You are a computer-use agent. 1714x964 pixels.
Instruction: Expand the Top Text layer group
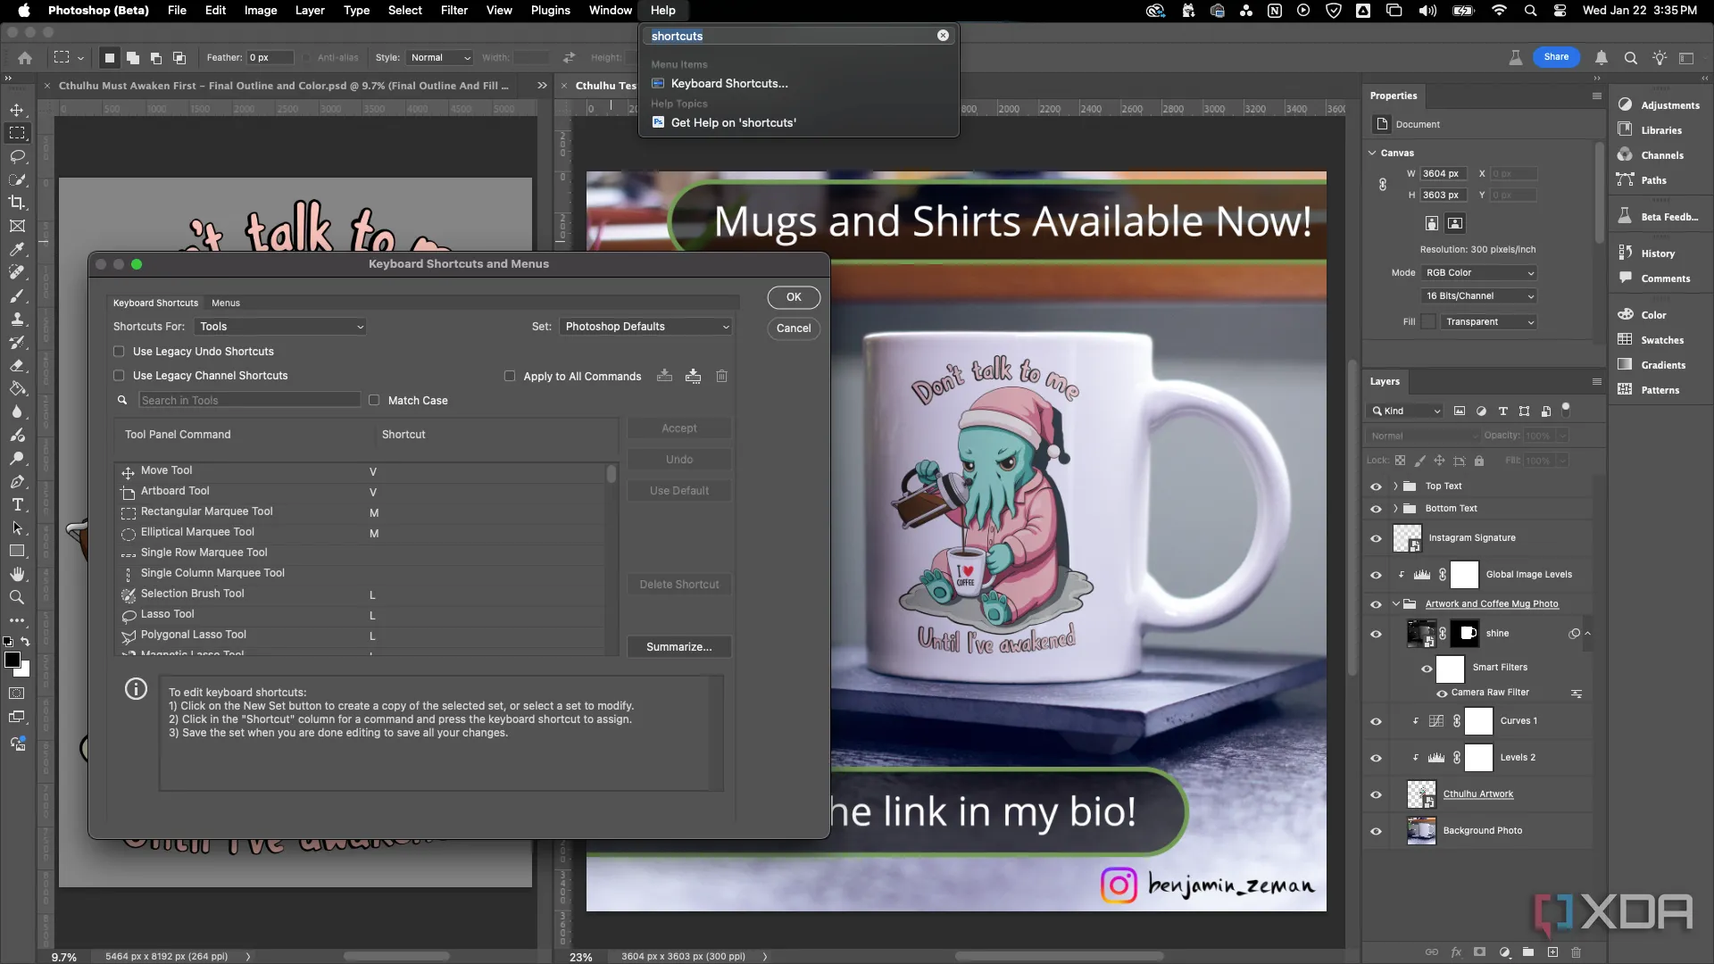(x=1395, y=486)
